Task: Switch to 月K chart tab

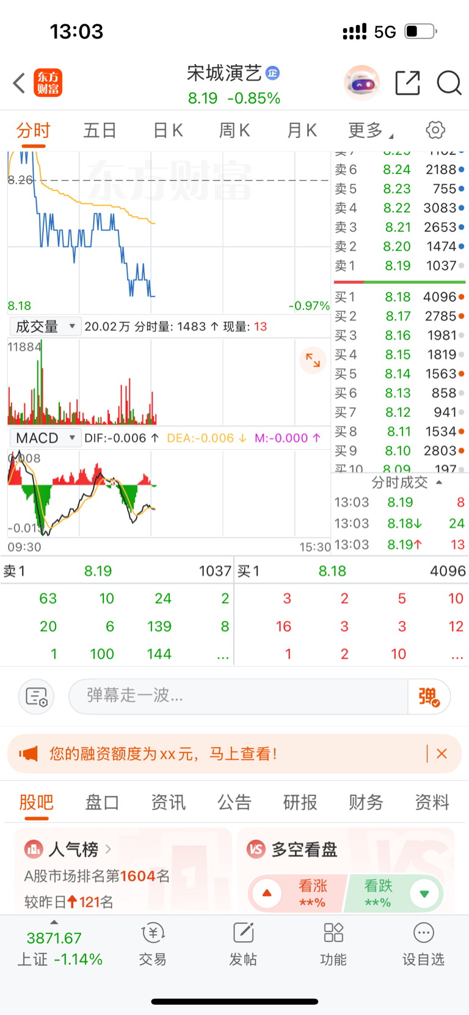Action: pos(302,130)
